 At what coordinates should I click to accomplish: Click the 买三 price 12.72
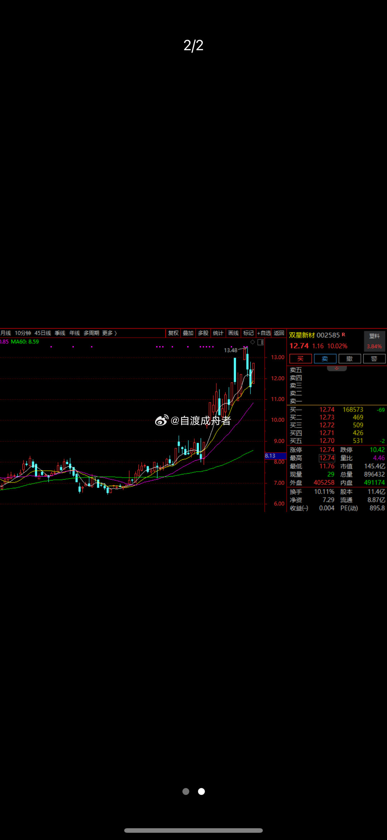(327, 425)
